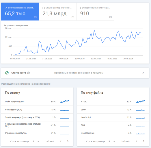The height and width of the screenshot is (148, 151).
Task: Expand the Статус хоста details chevron
Action: (143, 73)
